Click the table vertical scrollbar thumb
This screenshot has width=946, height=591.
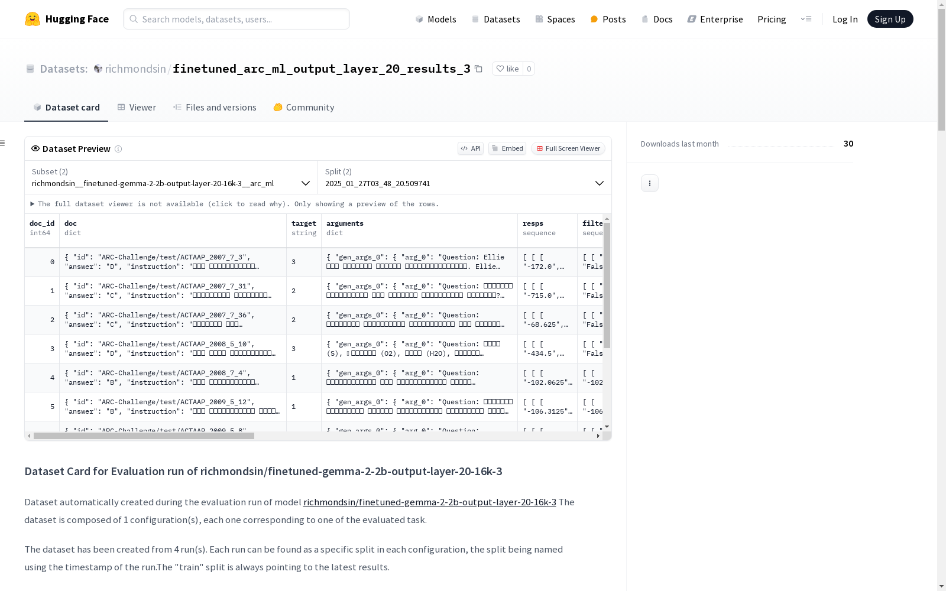(607, 285)
